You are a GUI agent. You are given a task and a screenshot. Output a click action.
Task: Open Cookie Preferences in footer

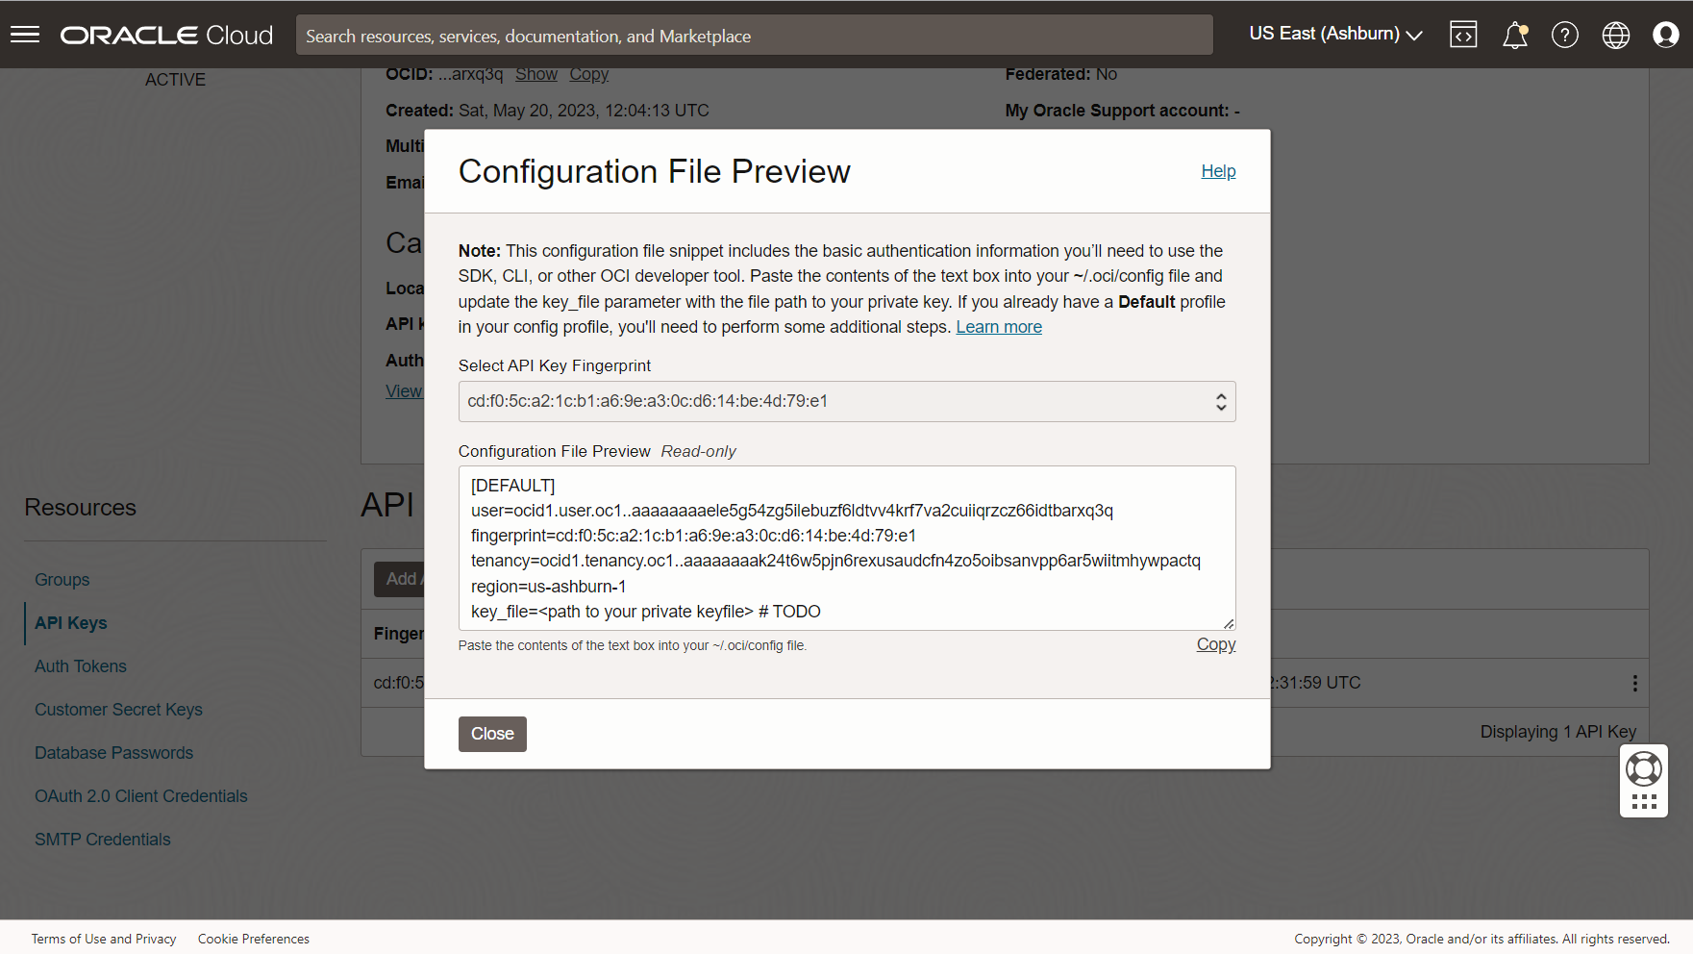pos(254,939)
